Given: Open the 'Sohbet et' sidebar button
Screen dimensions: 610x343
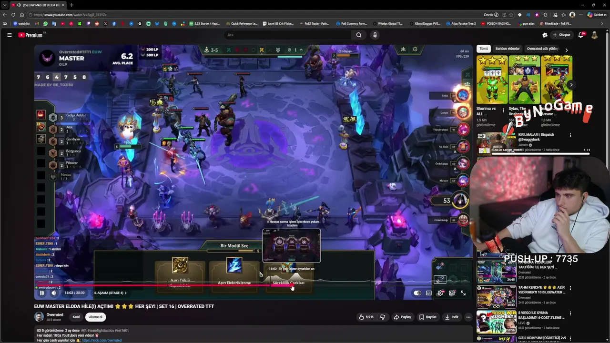Looking at the screenshot, I should point(597,15).
